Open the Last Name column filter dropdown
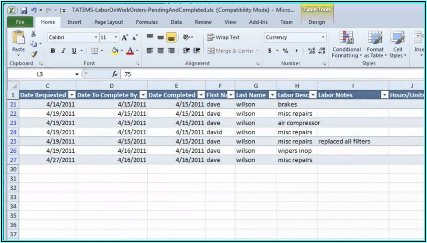Image resolution: width=427 pixels, height=243 pixels. [273, 95]
